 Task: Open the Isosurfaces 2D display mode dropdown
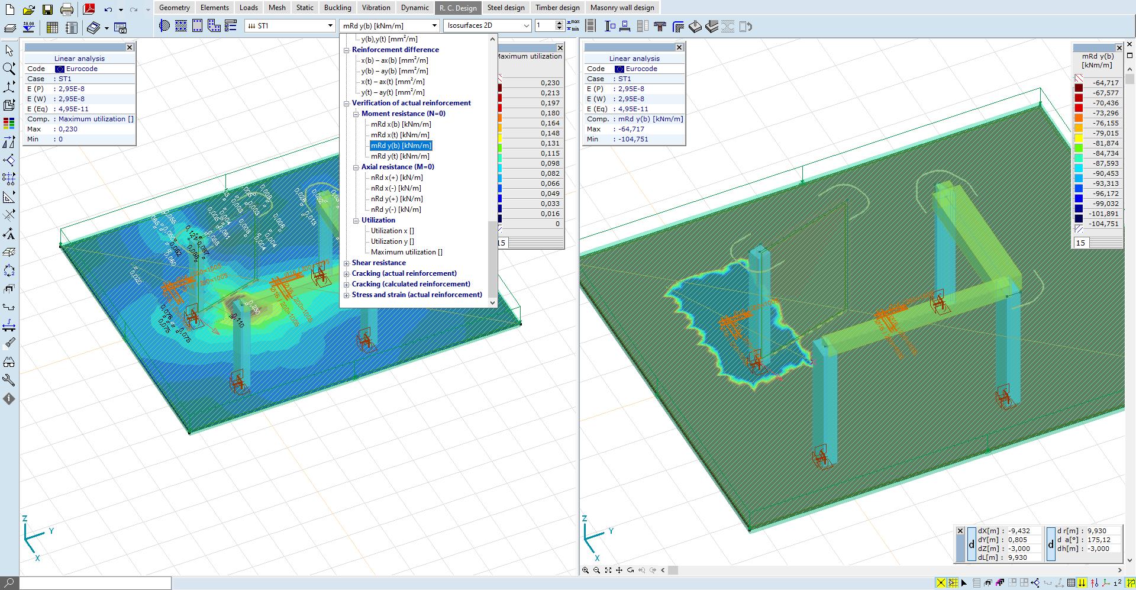(x=526, y=25)
